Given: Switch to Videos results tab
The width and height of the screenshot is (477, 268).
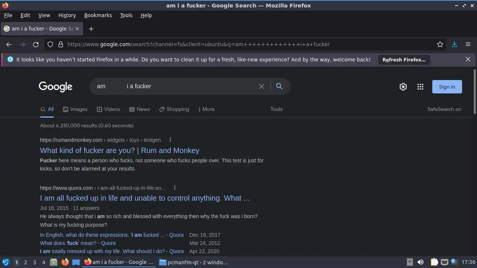Looking at the screenshot, I should tap(108, 109).
